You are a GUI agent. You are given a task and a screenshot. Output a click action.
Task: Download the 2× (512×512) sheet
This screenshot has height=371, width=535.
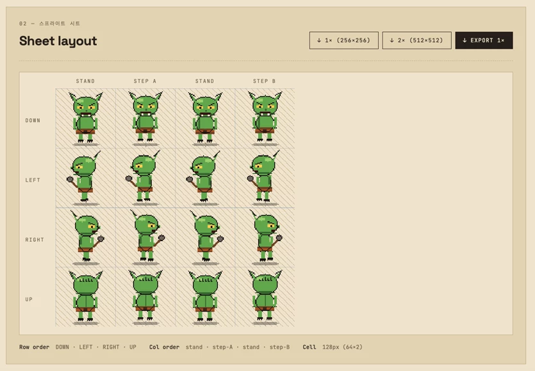point(416,40)
